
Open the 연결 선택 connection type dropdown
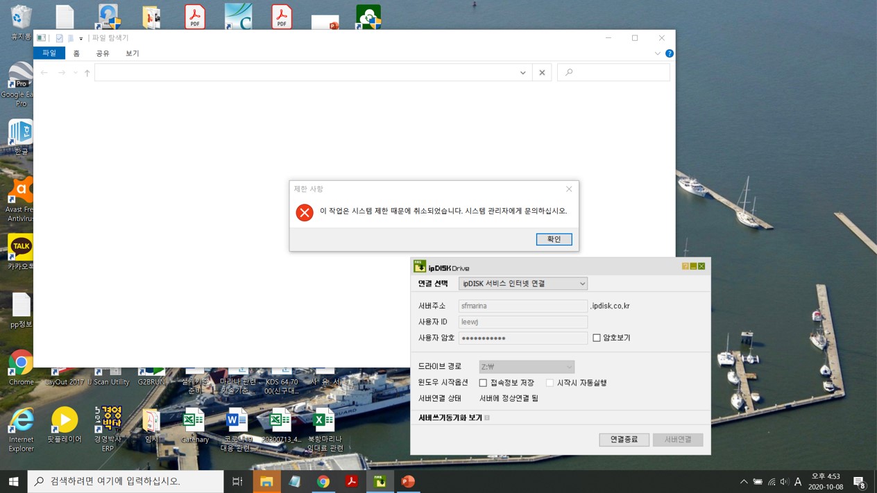click(x=523, y=284)
